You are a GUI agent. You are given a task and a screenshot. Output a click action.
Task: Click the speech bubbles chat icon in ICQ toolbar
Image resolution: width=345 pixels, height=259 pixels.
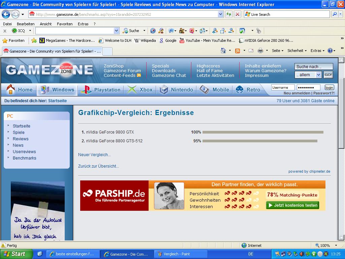point(171,31)
